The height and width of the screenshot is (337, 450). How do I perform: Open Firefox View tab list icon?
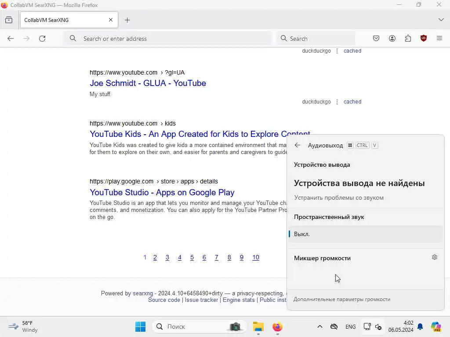(x=9, y=20)
